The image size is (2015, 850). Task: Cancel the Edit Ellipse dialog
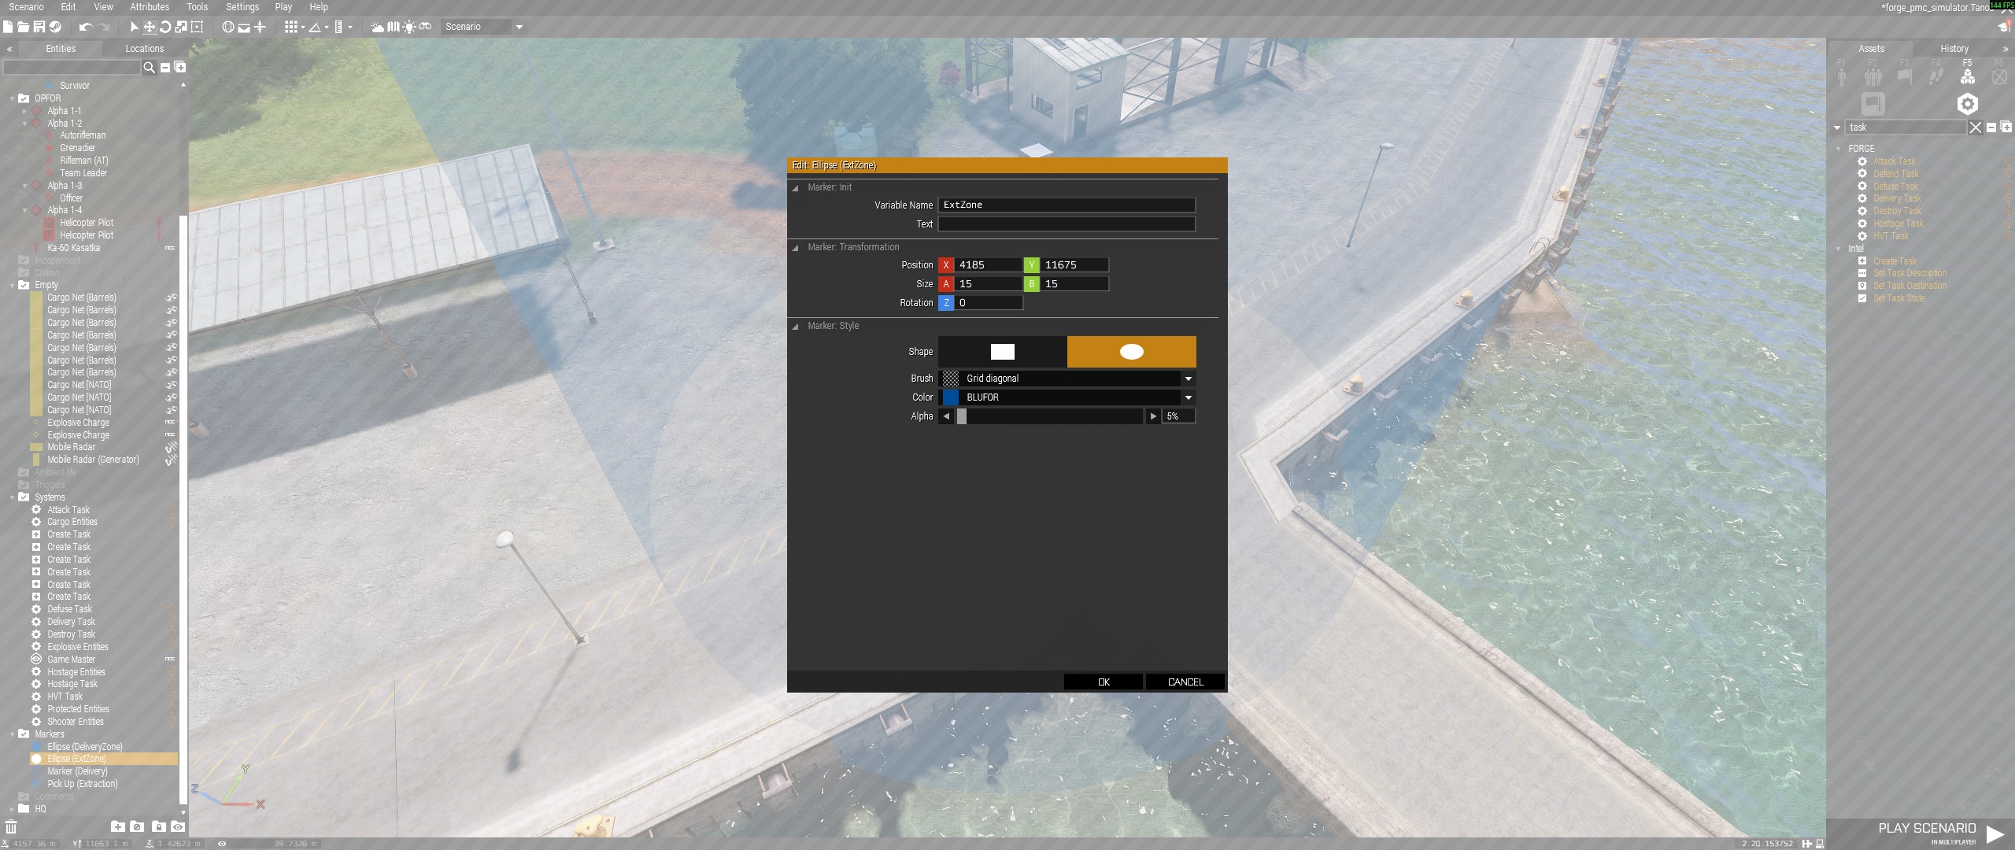pos(1185,682)
